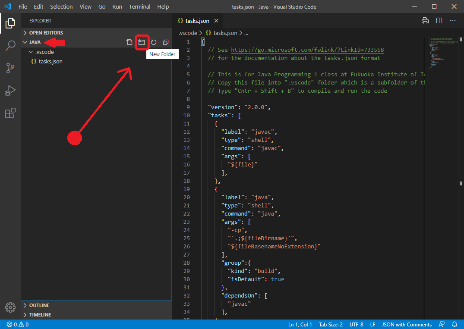
Task: Click the "version" key on line 9
Action: pyautogui.click(x=223, y=107)
